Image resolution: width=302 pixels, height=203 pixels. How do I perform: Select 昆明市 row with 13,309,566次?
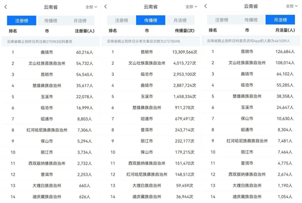point(150,52)
